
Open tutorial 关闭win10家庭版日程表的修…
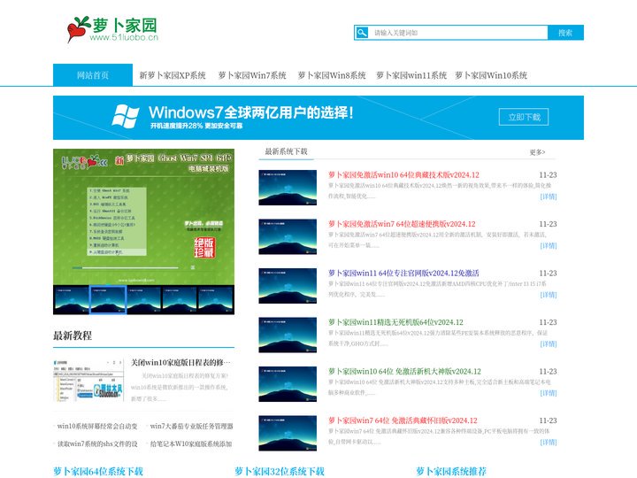tap(180, 363)
